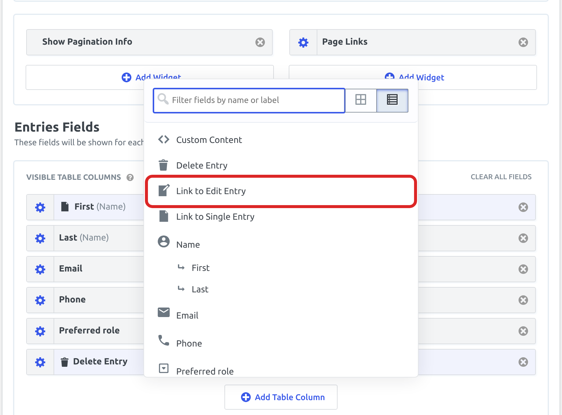Viewport: 562px width, 415px height.
Task: Add Custom Content field from list
Action: tap(281, 140)
